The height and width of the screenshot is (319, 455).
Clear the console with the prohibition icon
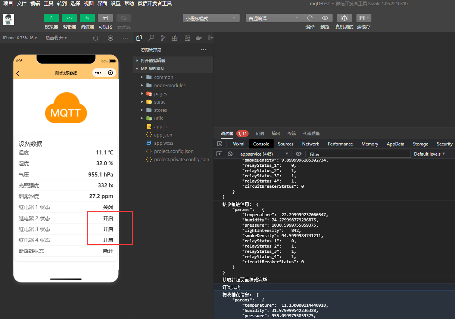230,154
